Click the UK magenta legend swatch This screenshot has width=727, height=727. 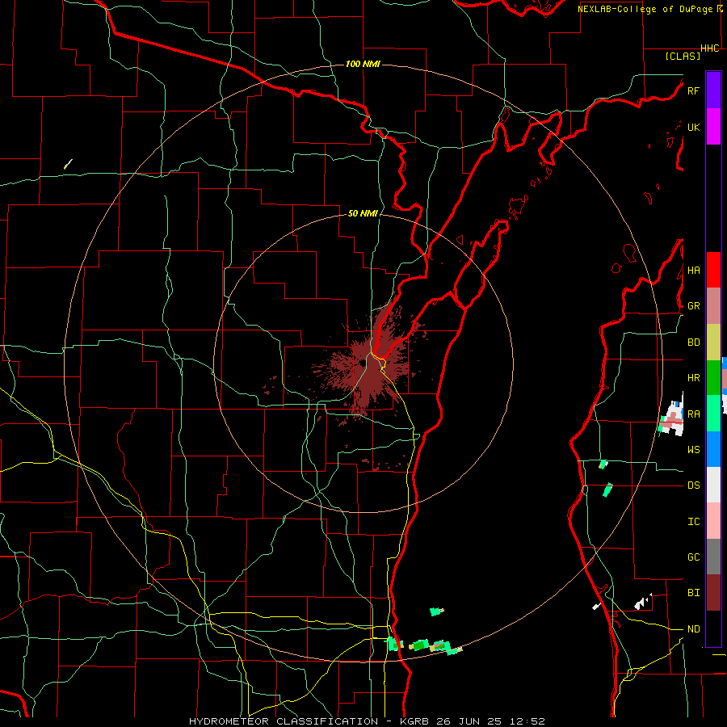(713, 127)
